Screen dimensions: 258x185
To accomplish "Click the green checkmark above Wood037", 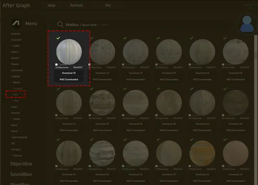I will [58, 38].
